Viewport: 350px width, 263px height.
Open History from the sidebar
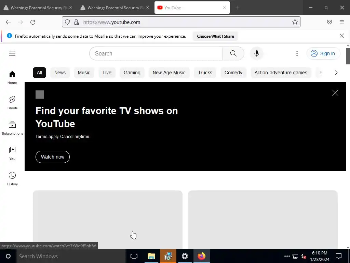(x=12, y=179)
